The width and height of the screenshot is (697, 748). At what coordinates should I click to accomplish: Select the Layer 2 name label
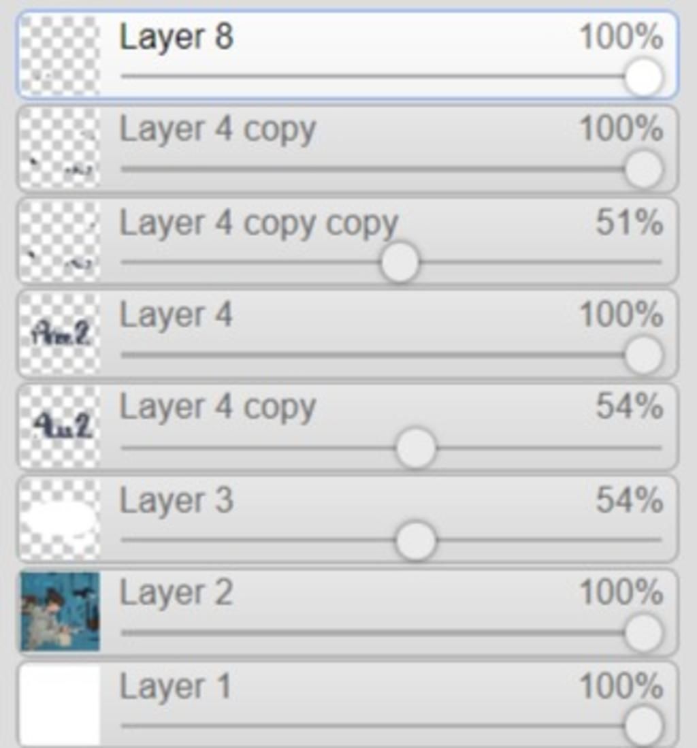pos(176,593)
